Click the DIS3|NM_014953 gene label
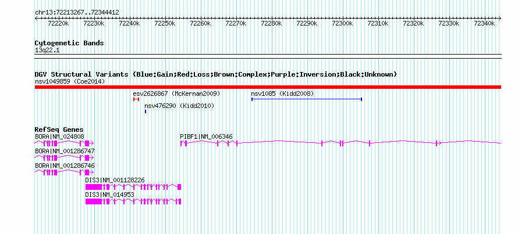Viewport: 518px width, 234px height. click(109, 195)
